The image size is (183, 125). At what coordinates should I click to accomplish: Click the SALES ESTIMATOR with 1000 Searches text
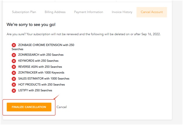click(44, 79)
